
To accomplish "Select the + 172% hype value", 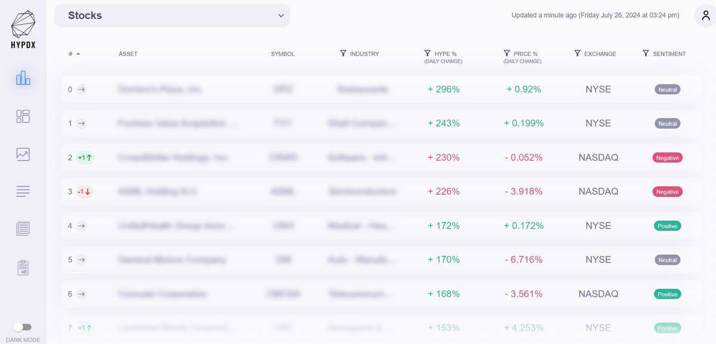I will click(444, 226).
